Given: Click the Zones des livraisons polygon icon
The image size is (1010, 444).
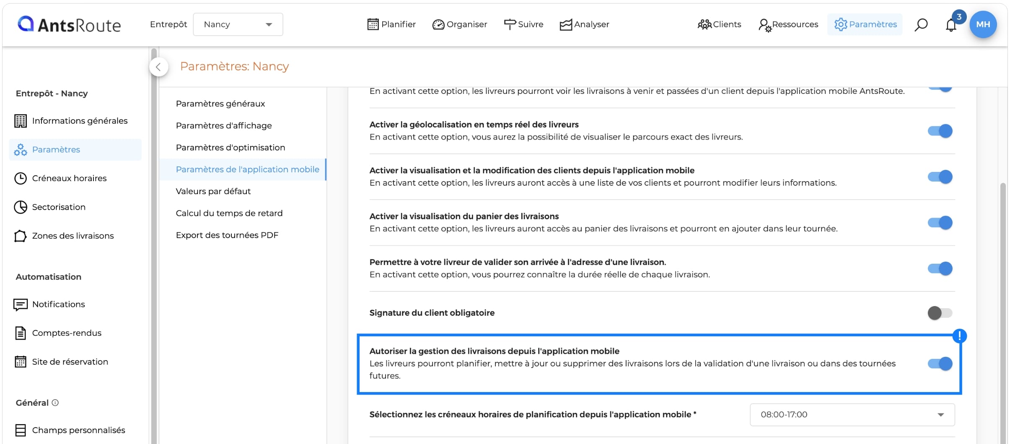Looking at the screenshot, I should point(21,236).
